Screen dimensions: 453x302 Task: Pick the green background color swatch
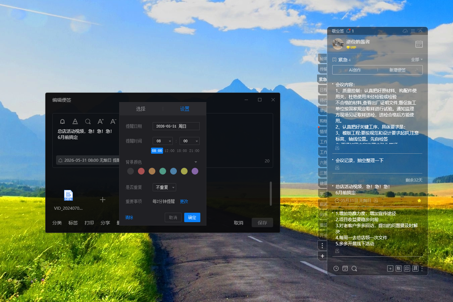click(162, 171)
